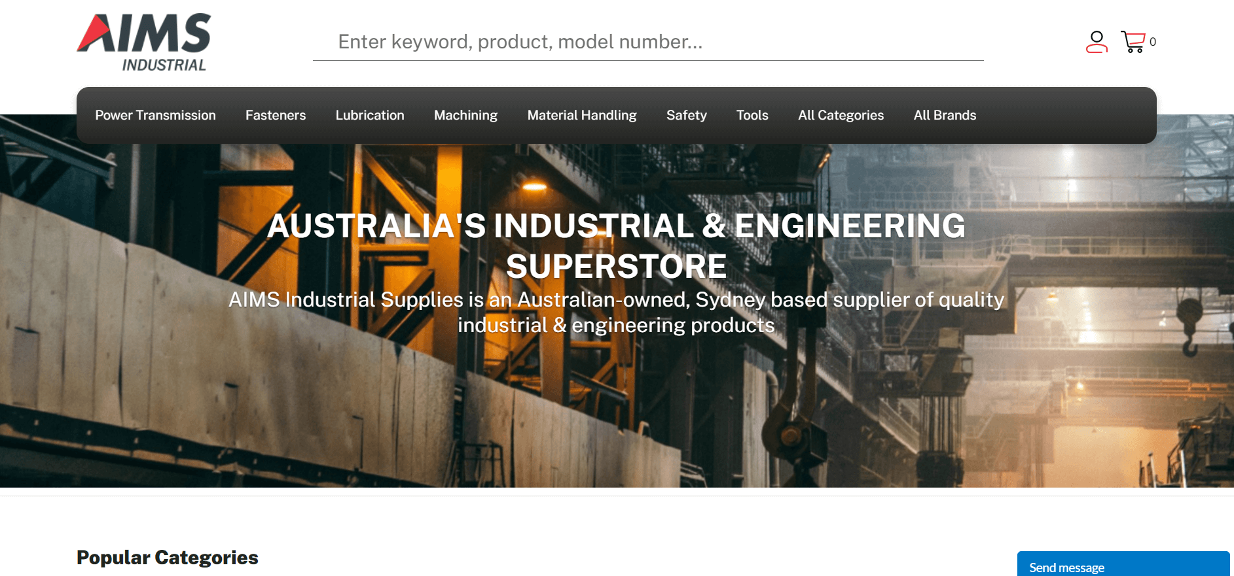Browse All Brands

945,115
